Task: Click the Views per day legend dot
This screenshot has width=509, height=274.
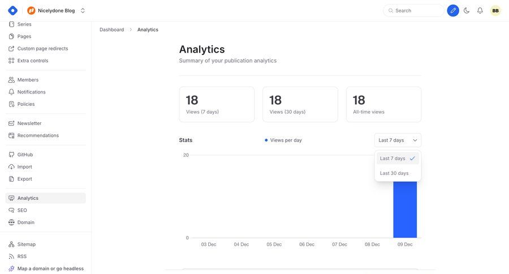Action: point(266,140)
